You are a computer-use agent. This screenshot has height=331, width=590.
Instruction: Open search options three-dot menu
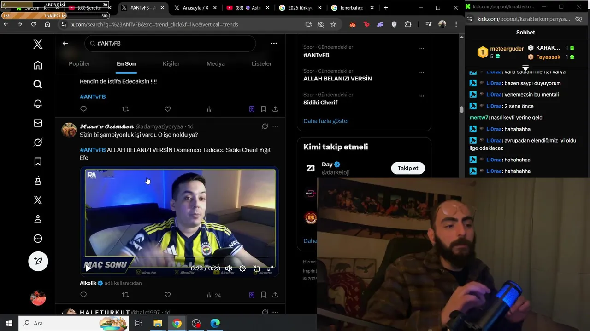pos(274,43)
